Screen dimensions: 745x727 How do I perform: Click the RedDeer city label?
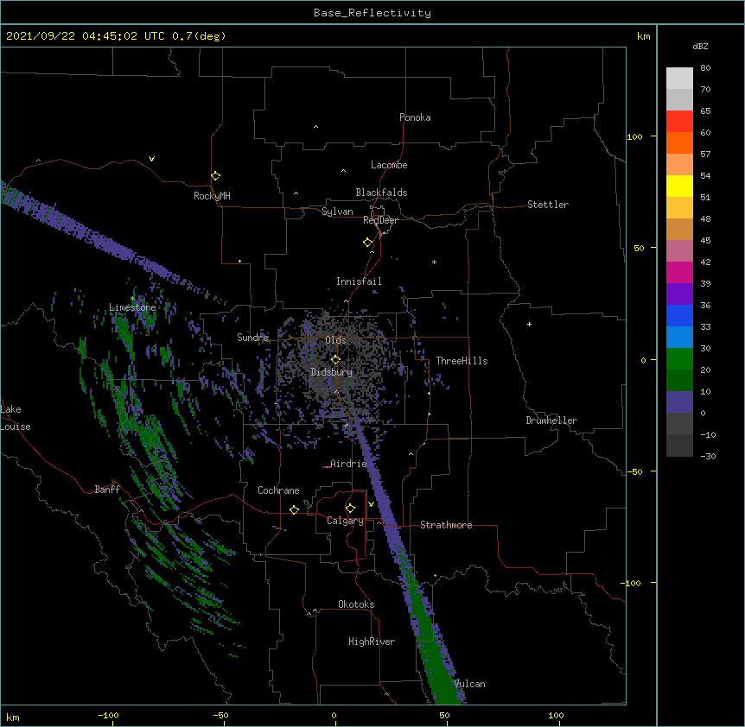pyautogui.click(x=380, y=220)
